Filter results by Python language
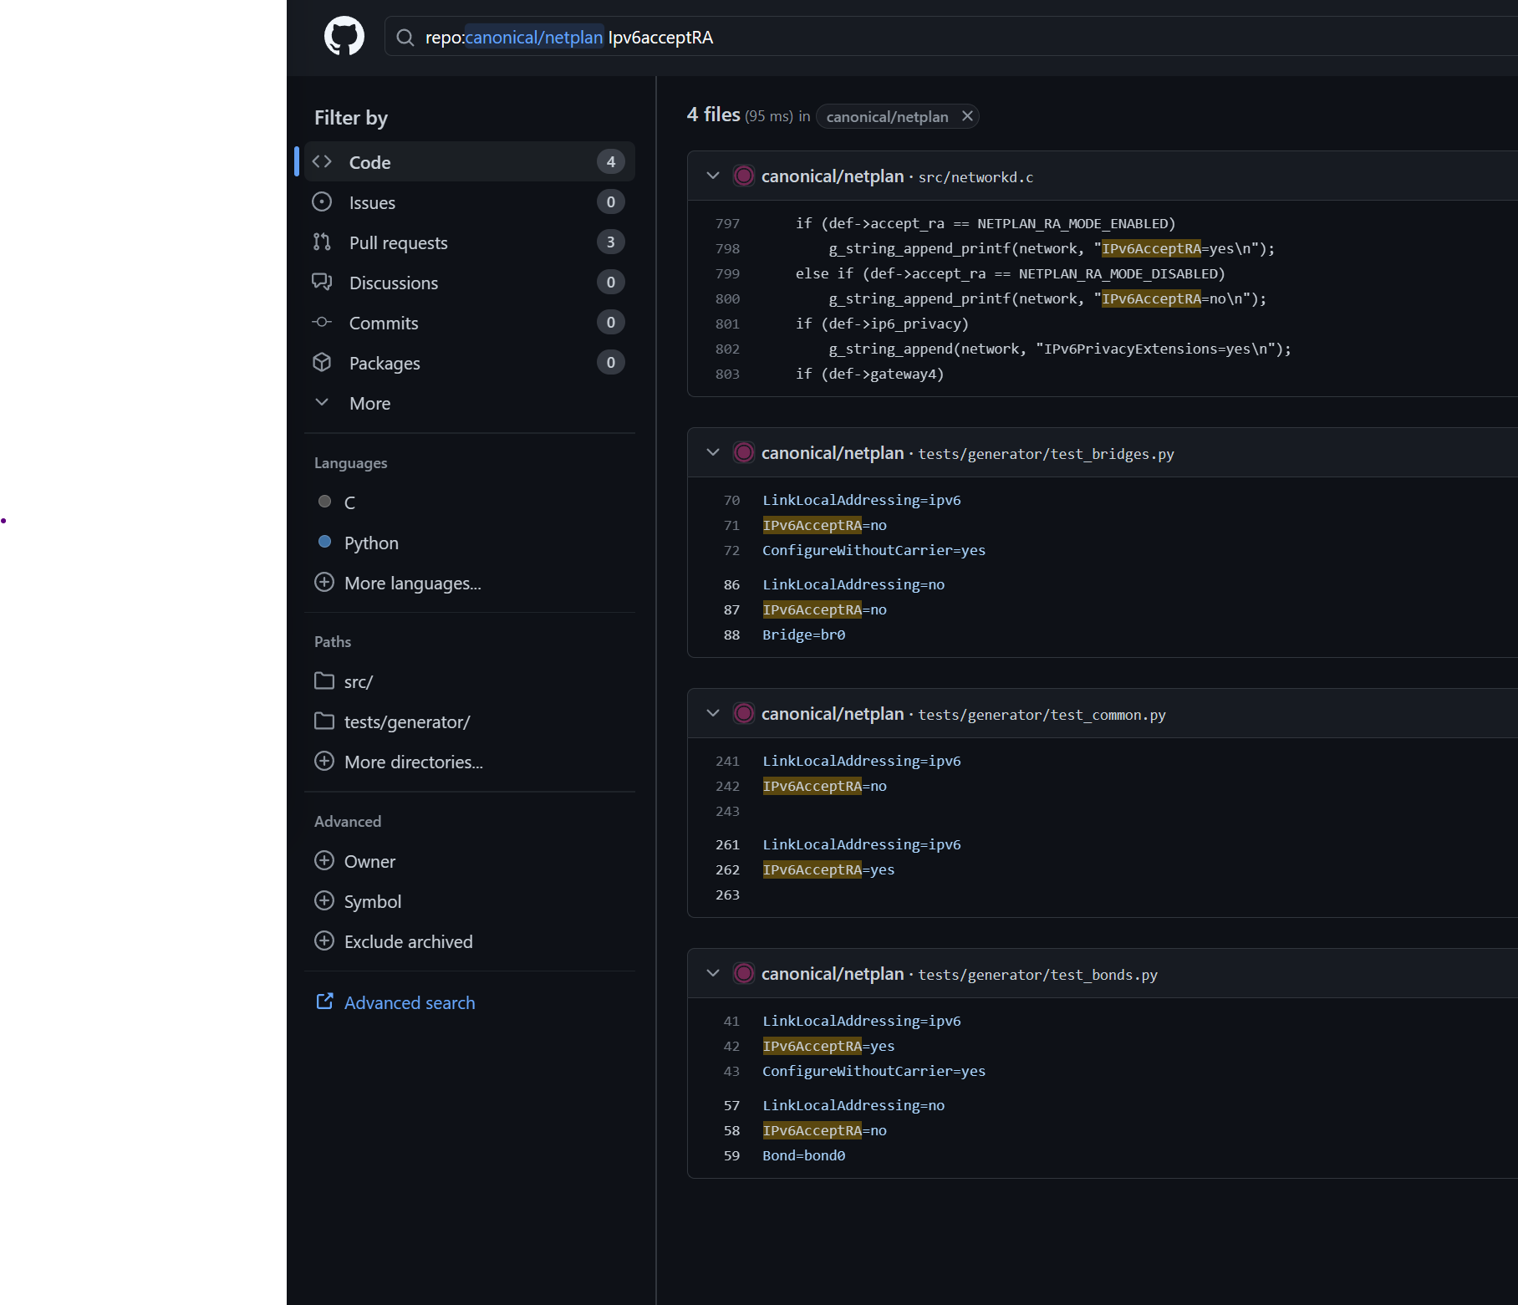This screenshot has height=1305, width=1518. click(370, 543)
